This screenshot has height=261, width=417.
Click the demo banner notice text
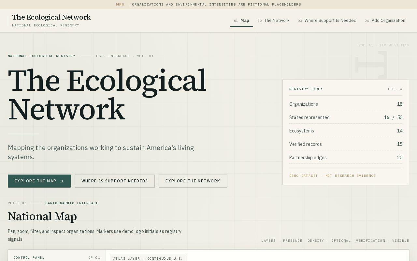(217, 5)
